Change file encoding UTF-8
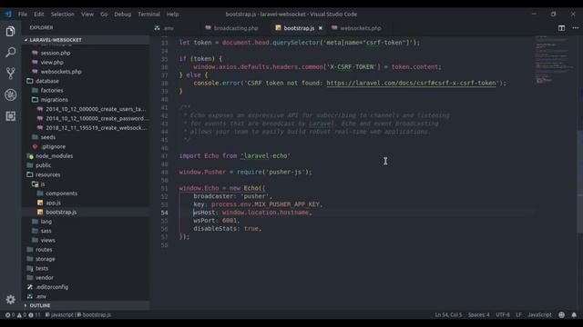 [x=503, y=315]
